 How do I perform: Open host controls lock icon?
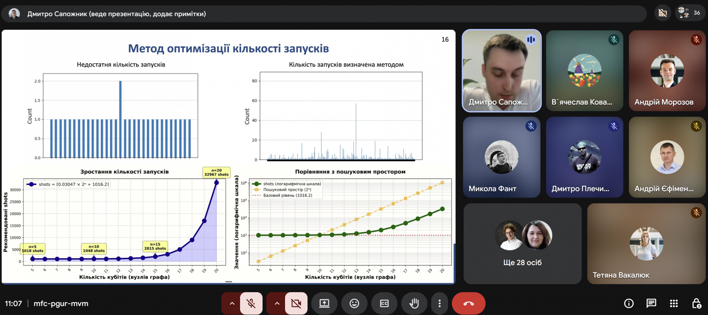[x=696, y=304]
